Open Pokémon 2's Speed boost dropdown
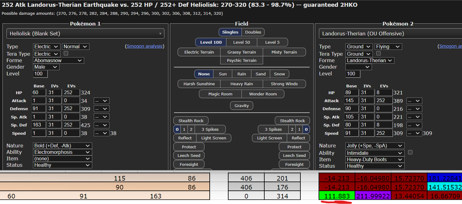Image resolution: width=462 pixels, height=204 pixels. [x=414, y=133]
